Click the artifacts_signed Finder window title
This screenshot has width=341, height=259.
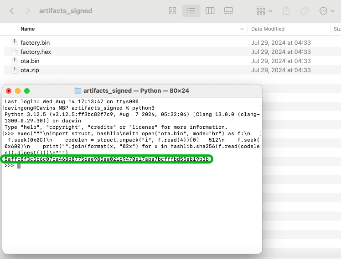pyautogui.click(x=66, y=11)
